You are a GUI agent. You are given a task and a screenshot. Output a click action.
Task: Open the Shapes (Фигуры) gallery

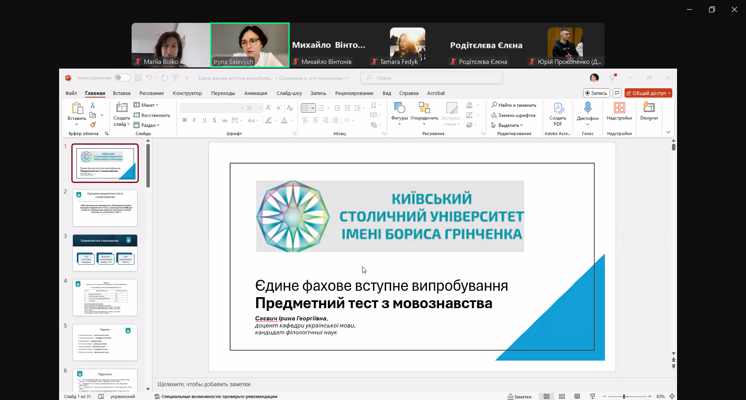399,108
